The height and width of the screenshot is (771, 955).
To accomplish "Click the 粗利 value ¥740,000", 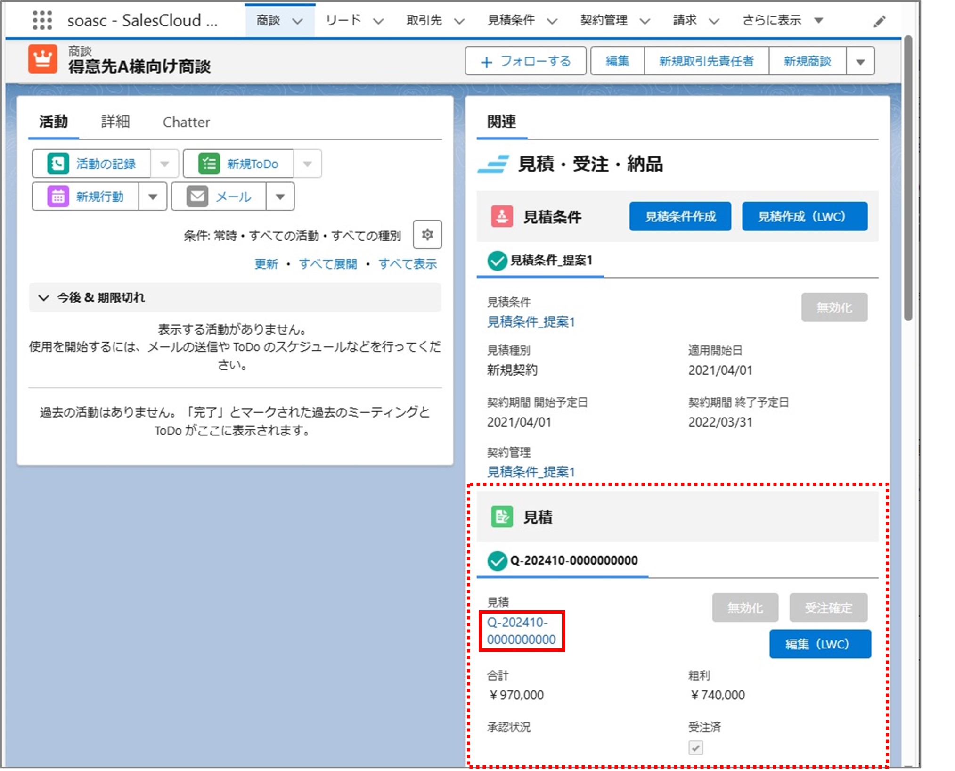I will [718, 695].
